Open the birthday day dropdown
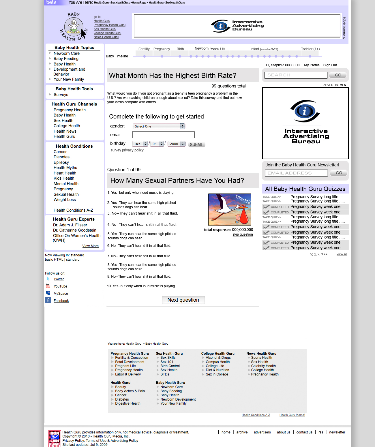Viewport: 375px width, 447px height. [x=157, y=144]
